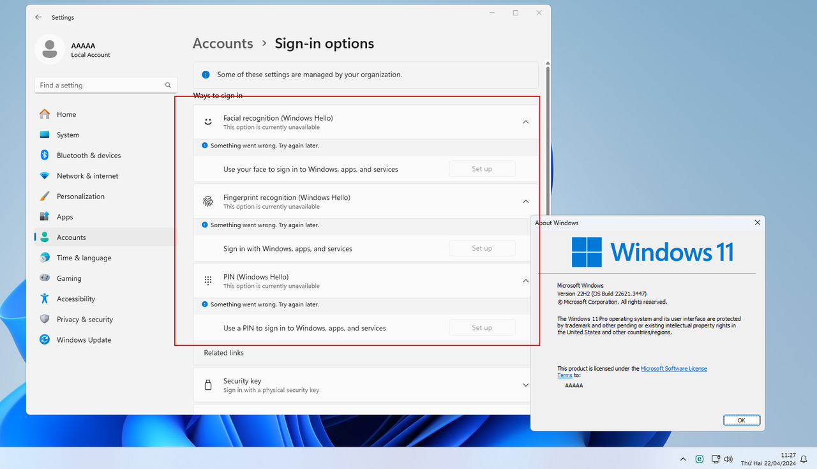Click the facial recognition smiley icon
The width and height of the screenshot is (817, 469).
(208, 122)
